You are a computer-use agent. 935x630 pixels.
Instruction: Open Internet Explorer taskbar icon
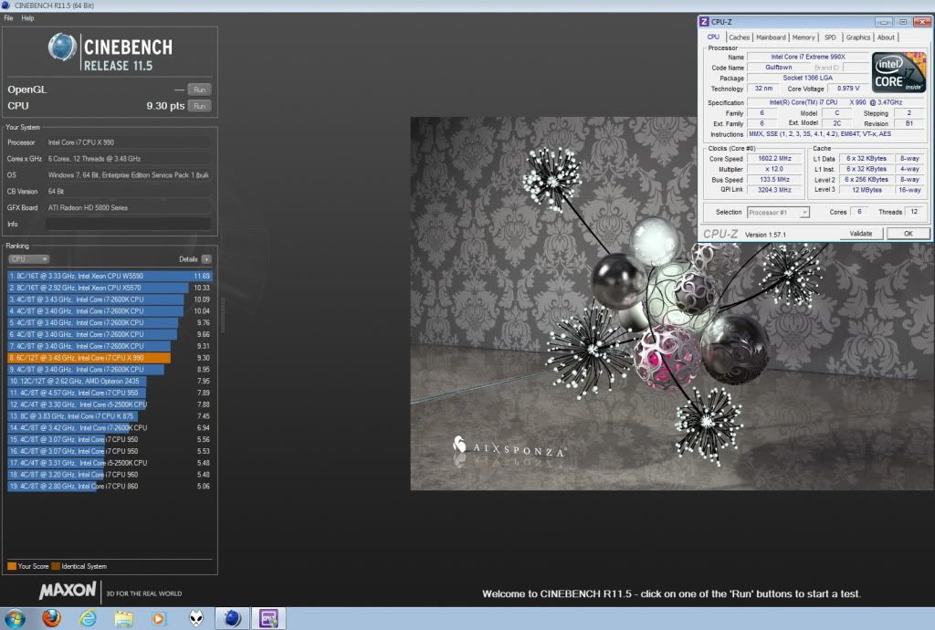88,619
